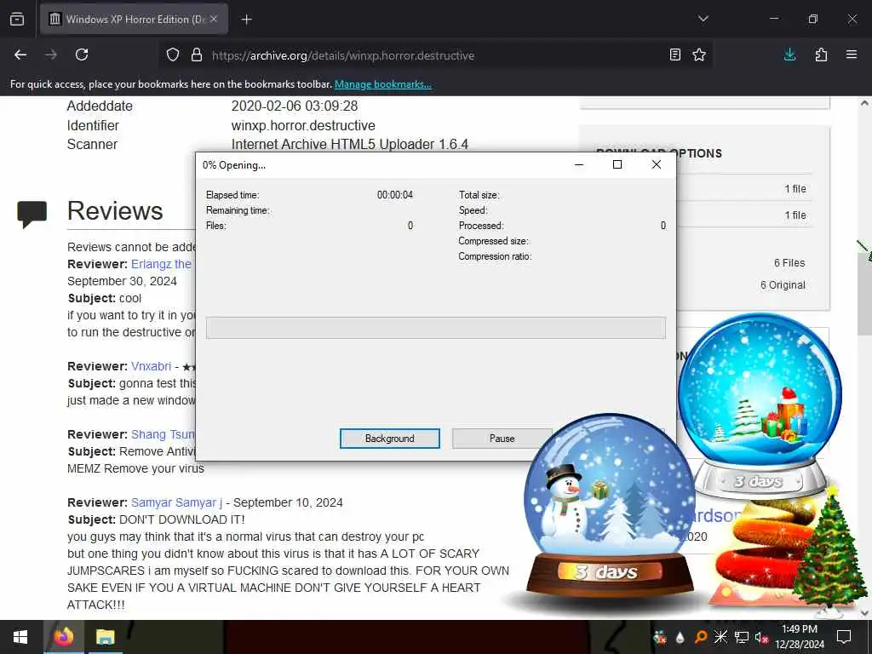
Task: Click the Reviews speech bubble icon
Action: 32,214
